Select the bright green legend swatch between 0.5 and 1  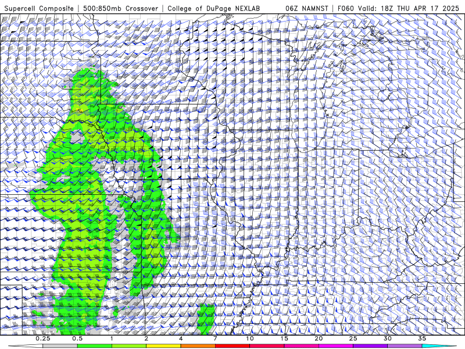tap(94, 346)
